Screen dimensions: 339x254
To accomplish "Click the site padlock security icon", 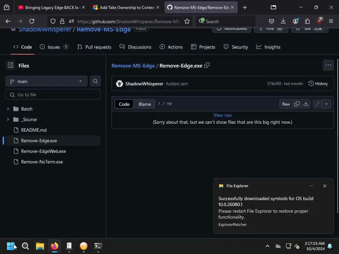I will 62,21.
